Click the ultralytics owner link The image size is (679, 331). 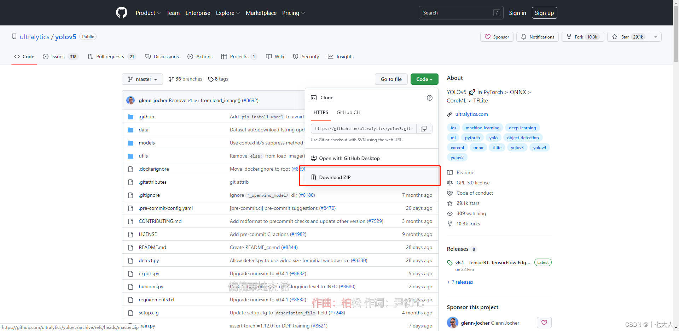point(35,37)
